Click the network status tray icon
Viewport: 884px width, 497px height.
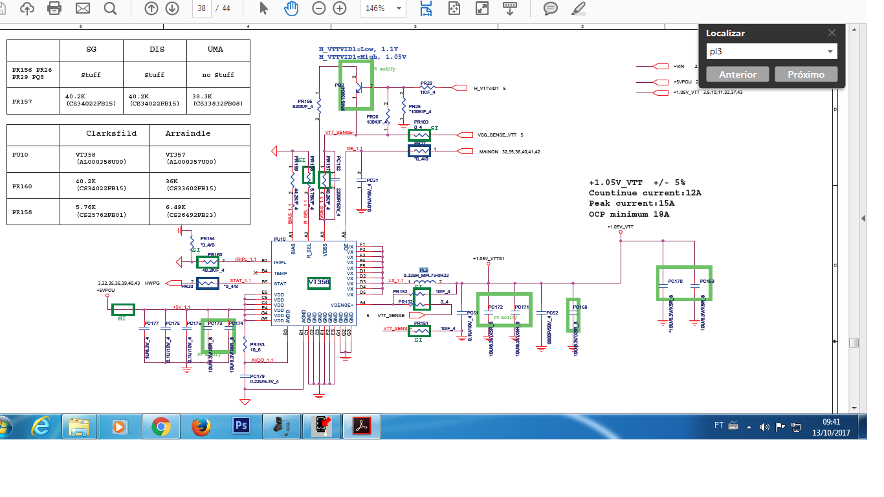797,427
